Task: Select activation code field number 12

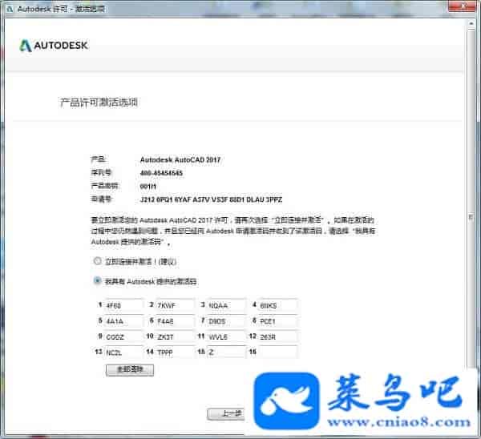Action: pyautogui.click(x=278, y=336)
